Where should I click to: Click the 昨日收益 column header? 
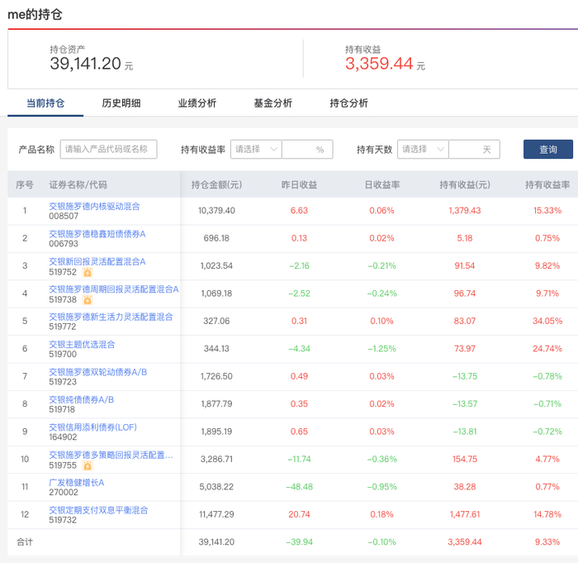pos(299,184)
